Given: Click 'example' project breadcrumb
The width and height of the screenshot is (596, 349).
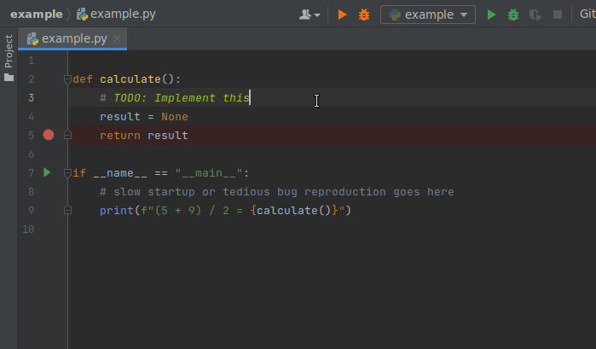Looking at the screenshot, I should (37, 15).
